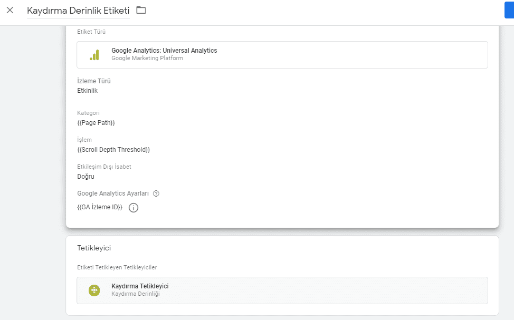Click the Google Analytics bar chart icon
The width and height of the screenshot is (514, 320).
[x=94, y=54]
